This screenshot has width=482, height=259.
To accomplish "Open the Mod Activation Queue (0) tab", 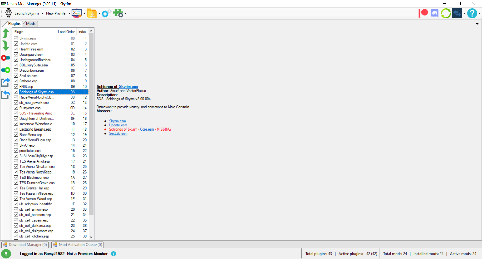I will tap(78, 245).
